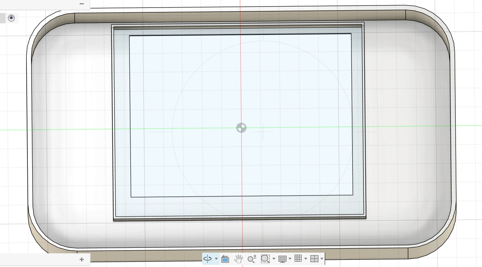This screenshot has height=267, width=482.
Task: Select the Zoom magnifier tool
Action: pos(252,259)
